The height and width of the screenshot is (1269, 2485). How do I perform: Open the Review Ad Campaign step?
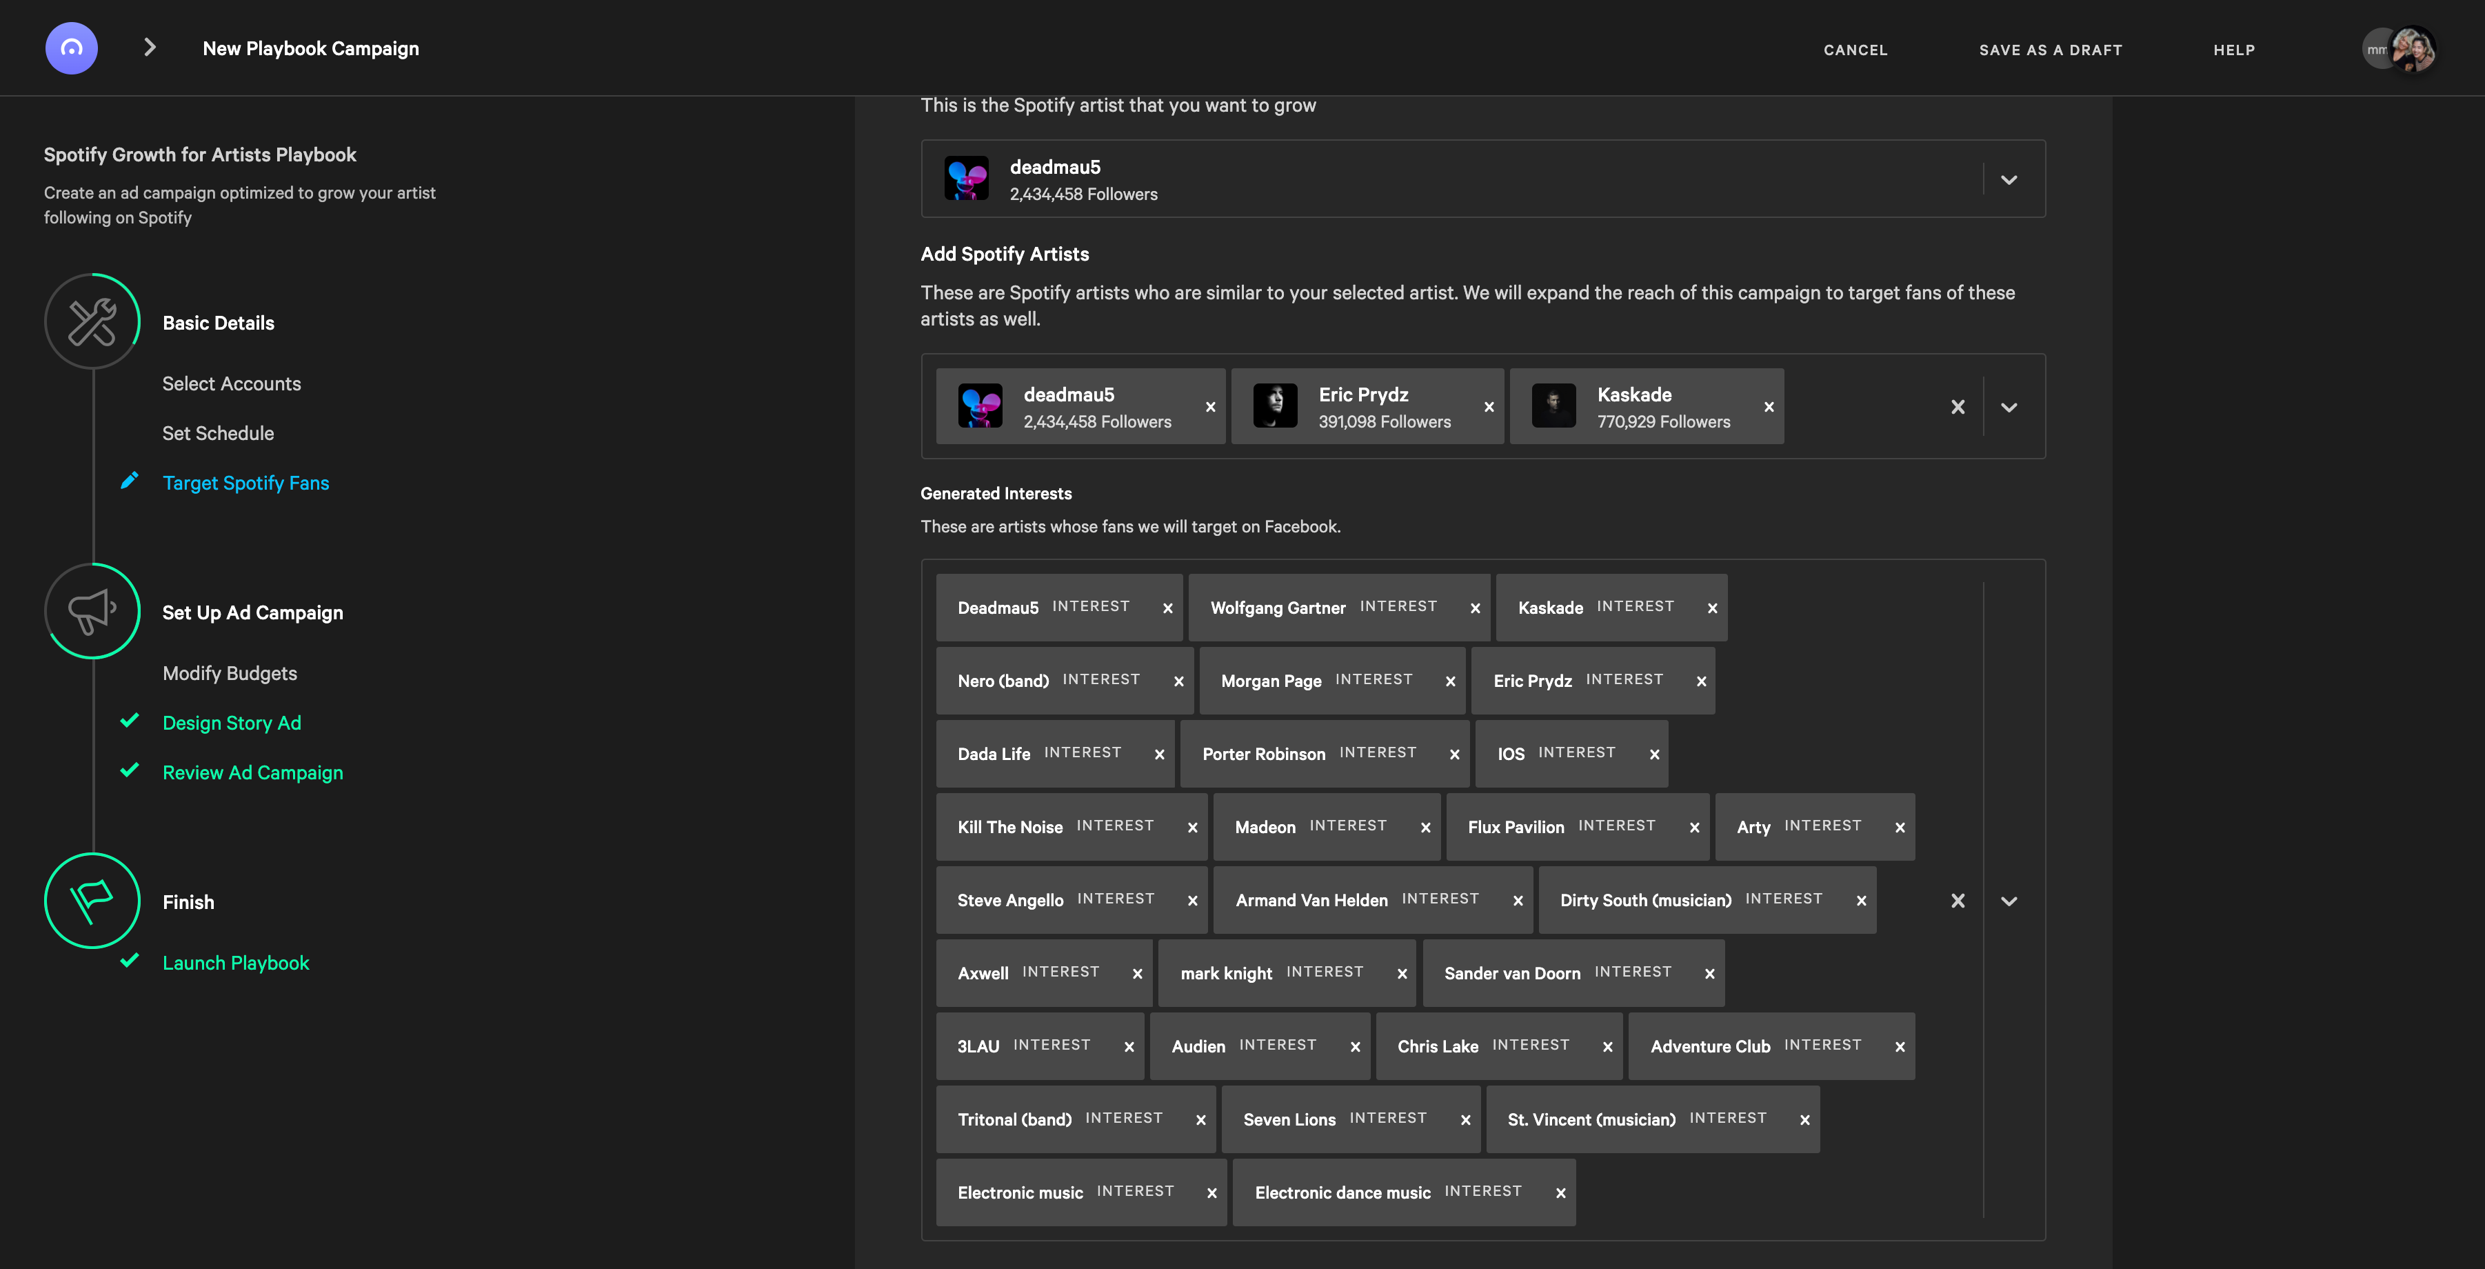pyautogui.click(x=253, y=772)
